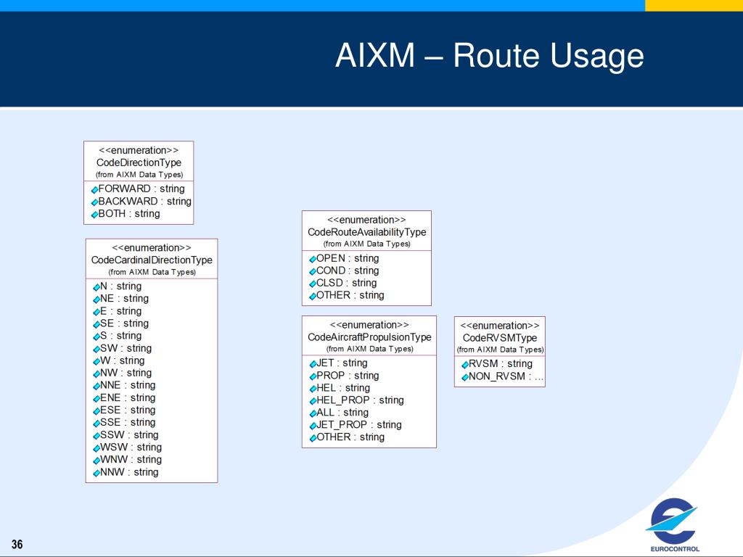Screen dimensions: 743x557
Task: Click the icon beside OTHER in CodeAircraftPropulsionType
Action: 312,438
